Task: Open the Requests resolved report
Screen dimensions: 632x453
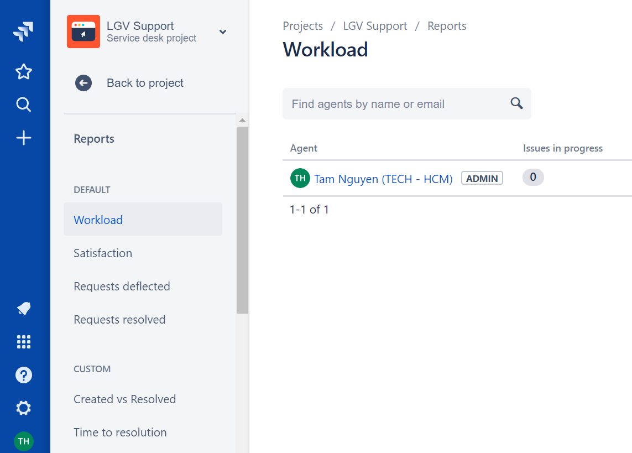Action: [x=119, y=320]
